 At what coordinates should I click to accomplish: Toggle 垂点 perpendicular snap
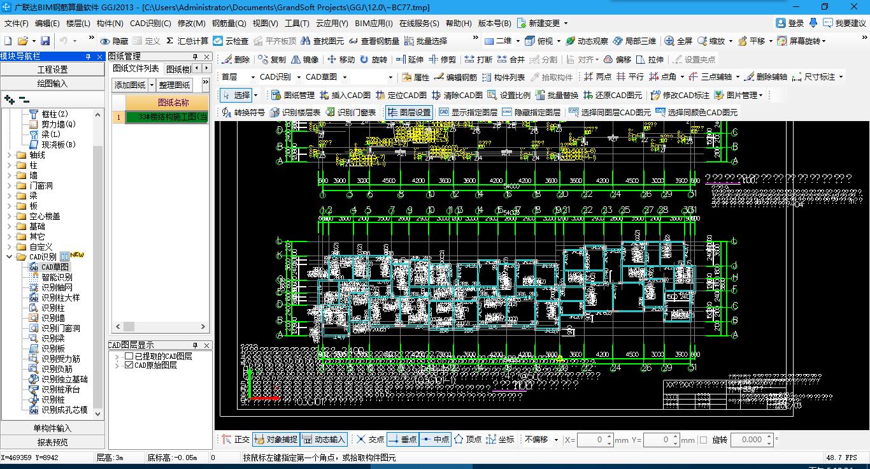tap(403, 440)
